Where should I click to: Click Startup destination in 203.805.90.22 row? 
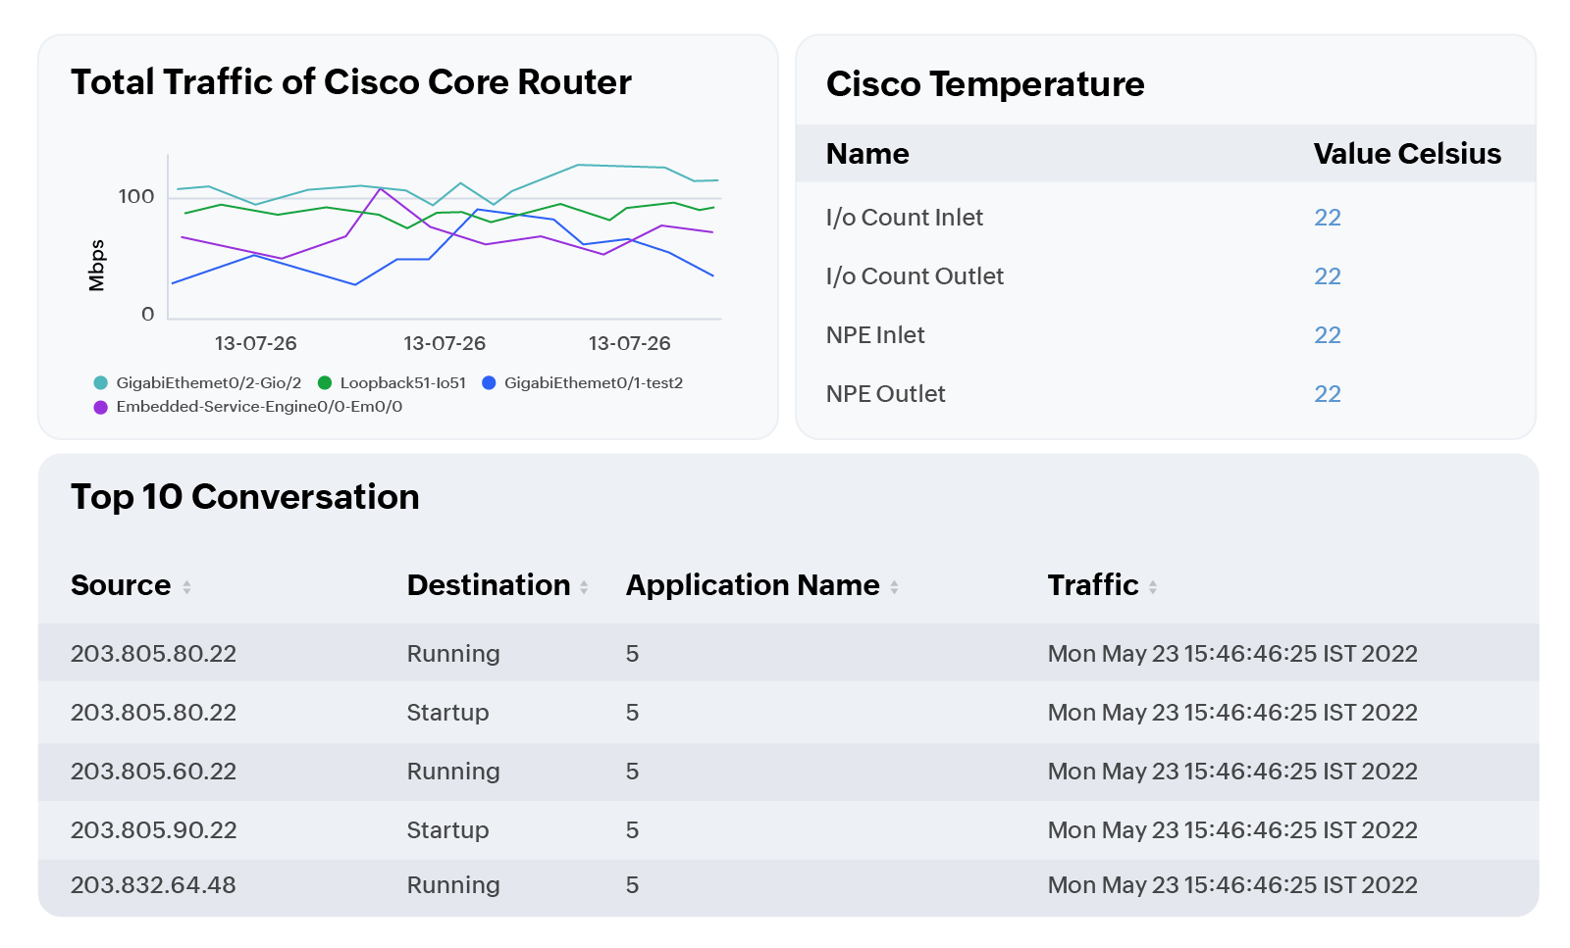click(x=447, y=830)
